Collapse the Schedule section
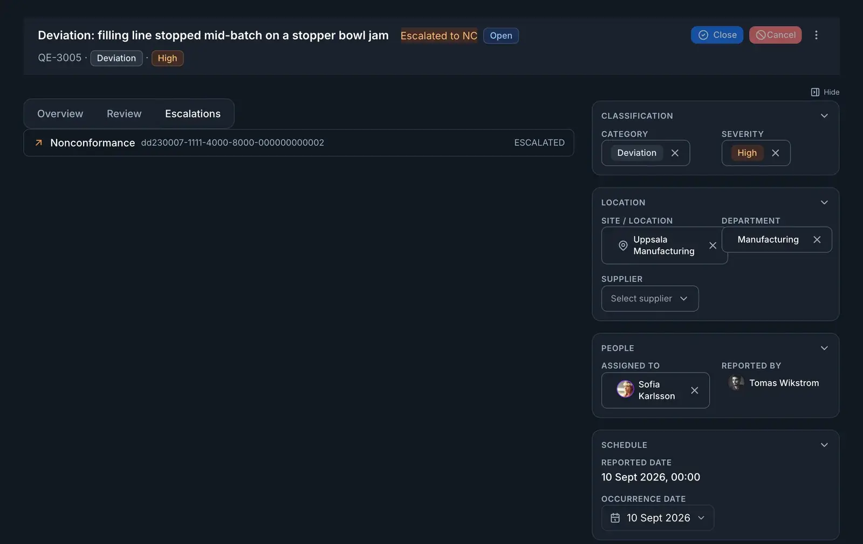This screenshot has height=544, width=863. coord(824,445)
